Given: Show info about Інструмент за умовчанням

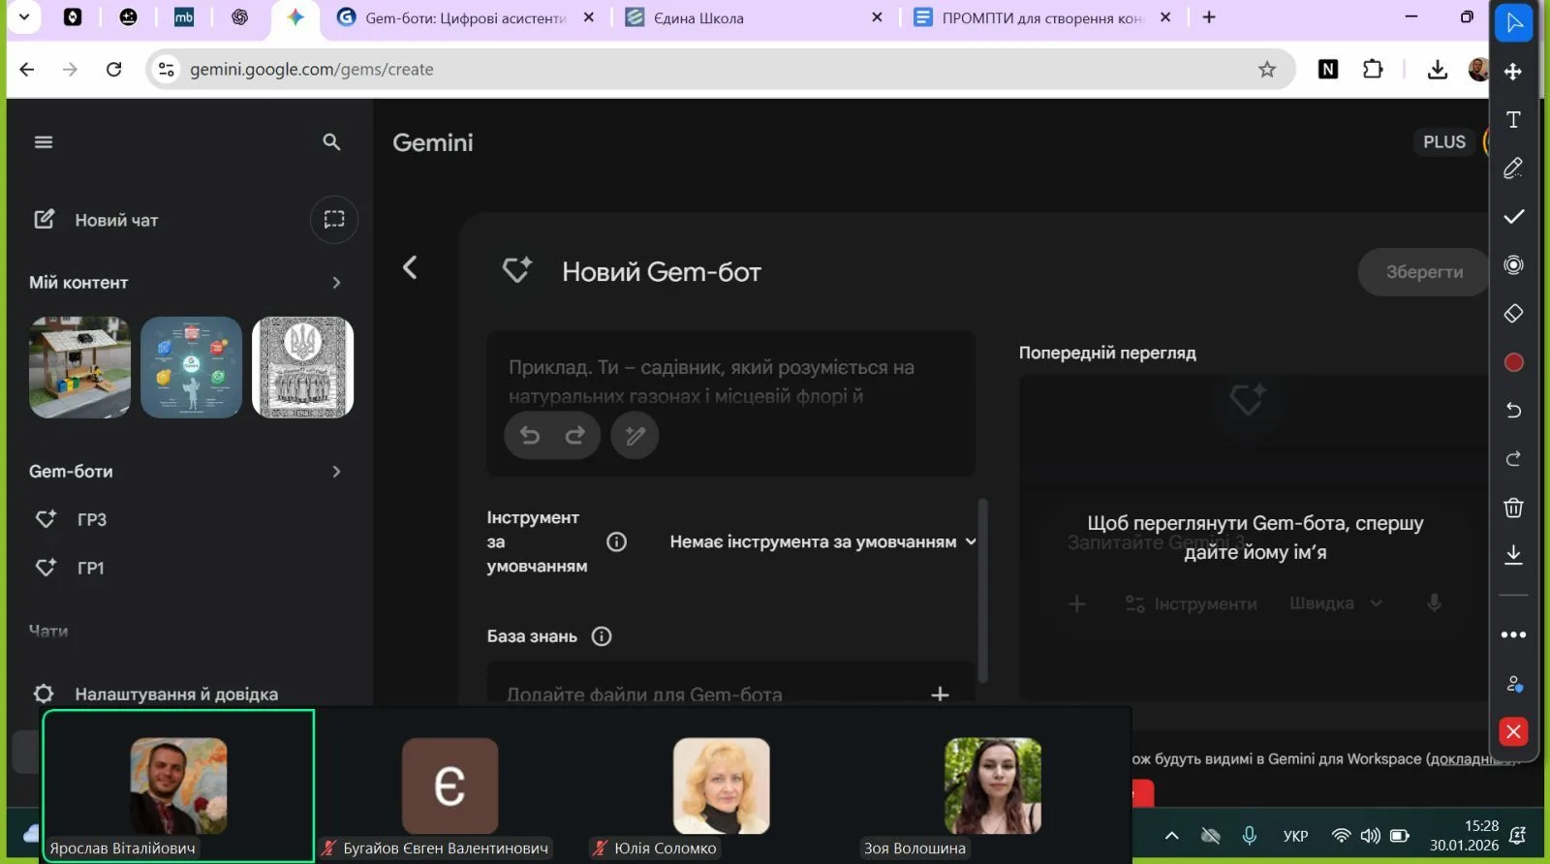Looking at the screenshot, I should (617, 541).
